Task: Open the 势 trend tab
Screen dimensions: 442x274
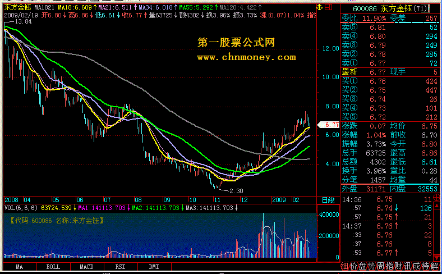Action: 371,266
